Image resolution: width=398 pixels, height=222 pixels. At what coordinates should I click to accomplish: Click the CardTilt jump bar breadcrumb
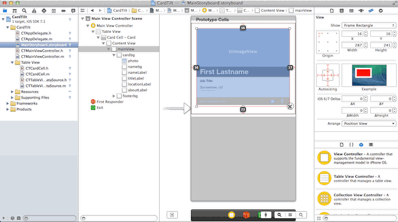[x=117, y=10]
